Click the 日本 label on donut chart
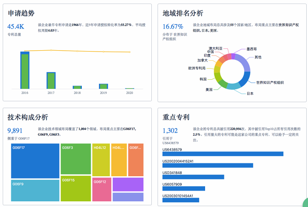Screen dimensions: 308x207 (x=249, y=93)
